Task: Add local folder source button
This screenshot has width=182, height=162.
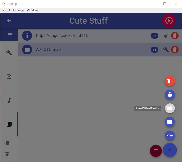Action: click(x=170, y=122)
